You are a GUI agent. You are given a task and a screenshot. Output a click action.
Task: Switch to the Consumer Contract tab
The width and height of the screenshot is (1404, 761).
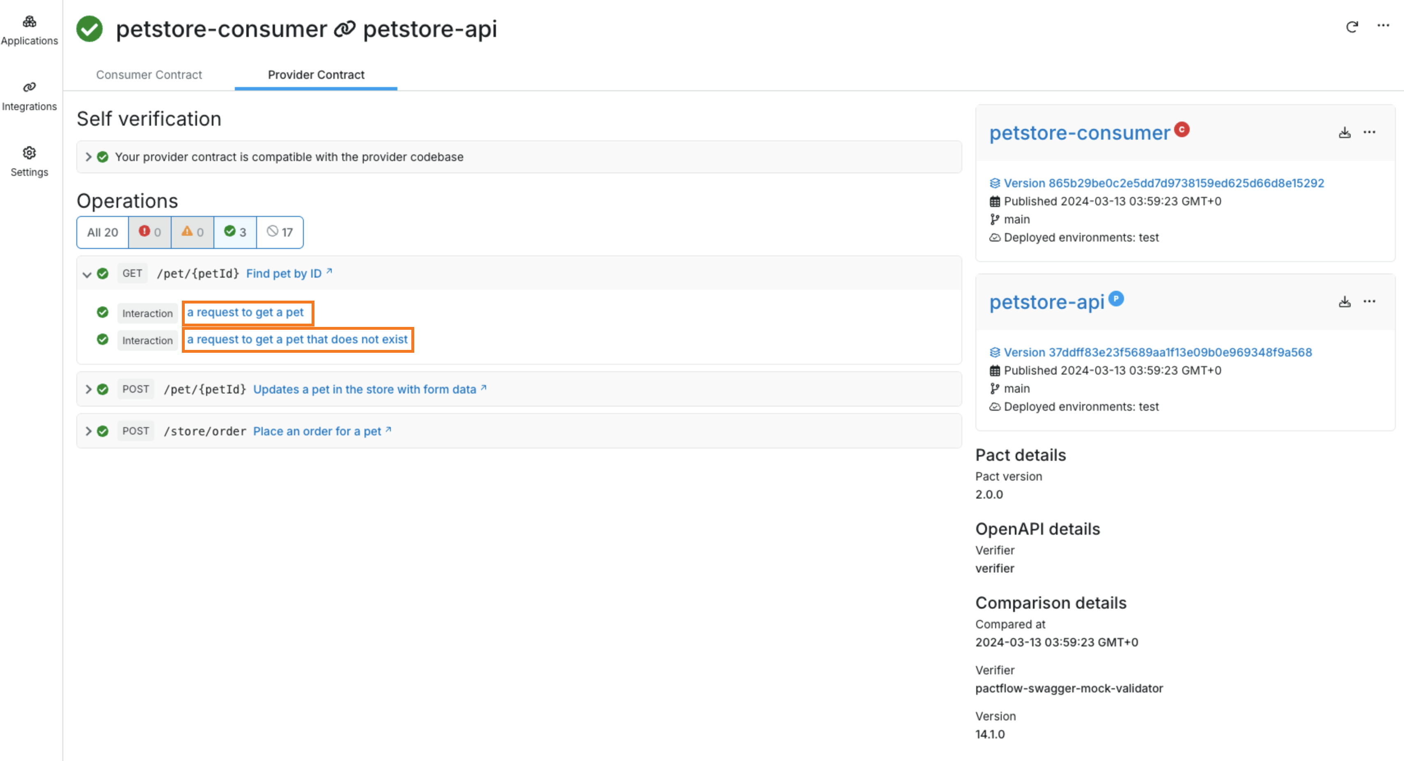tap(149, 75)
